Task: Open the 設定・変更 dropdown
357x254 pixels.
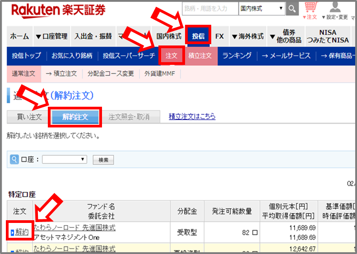Action: click(335, 17)
